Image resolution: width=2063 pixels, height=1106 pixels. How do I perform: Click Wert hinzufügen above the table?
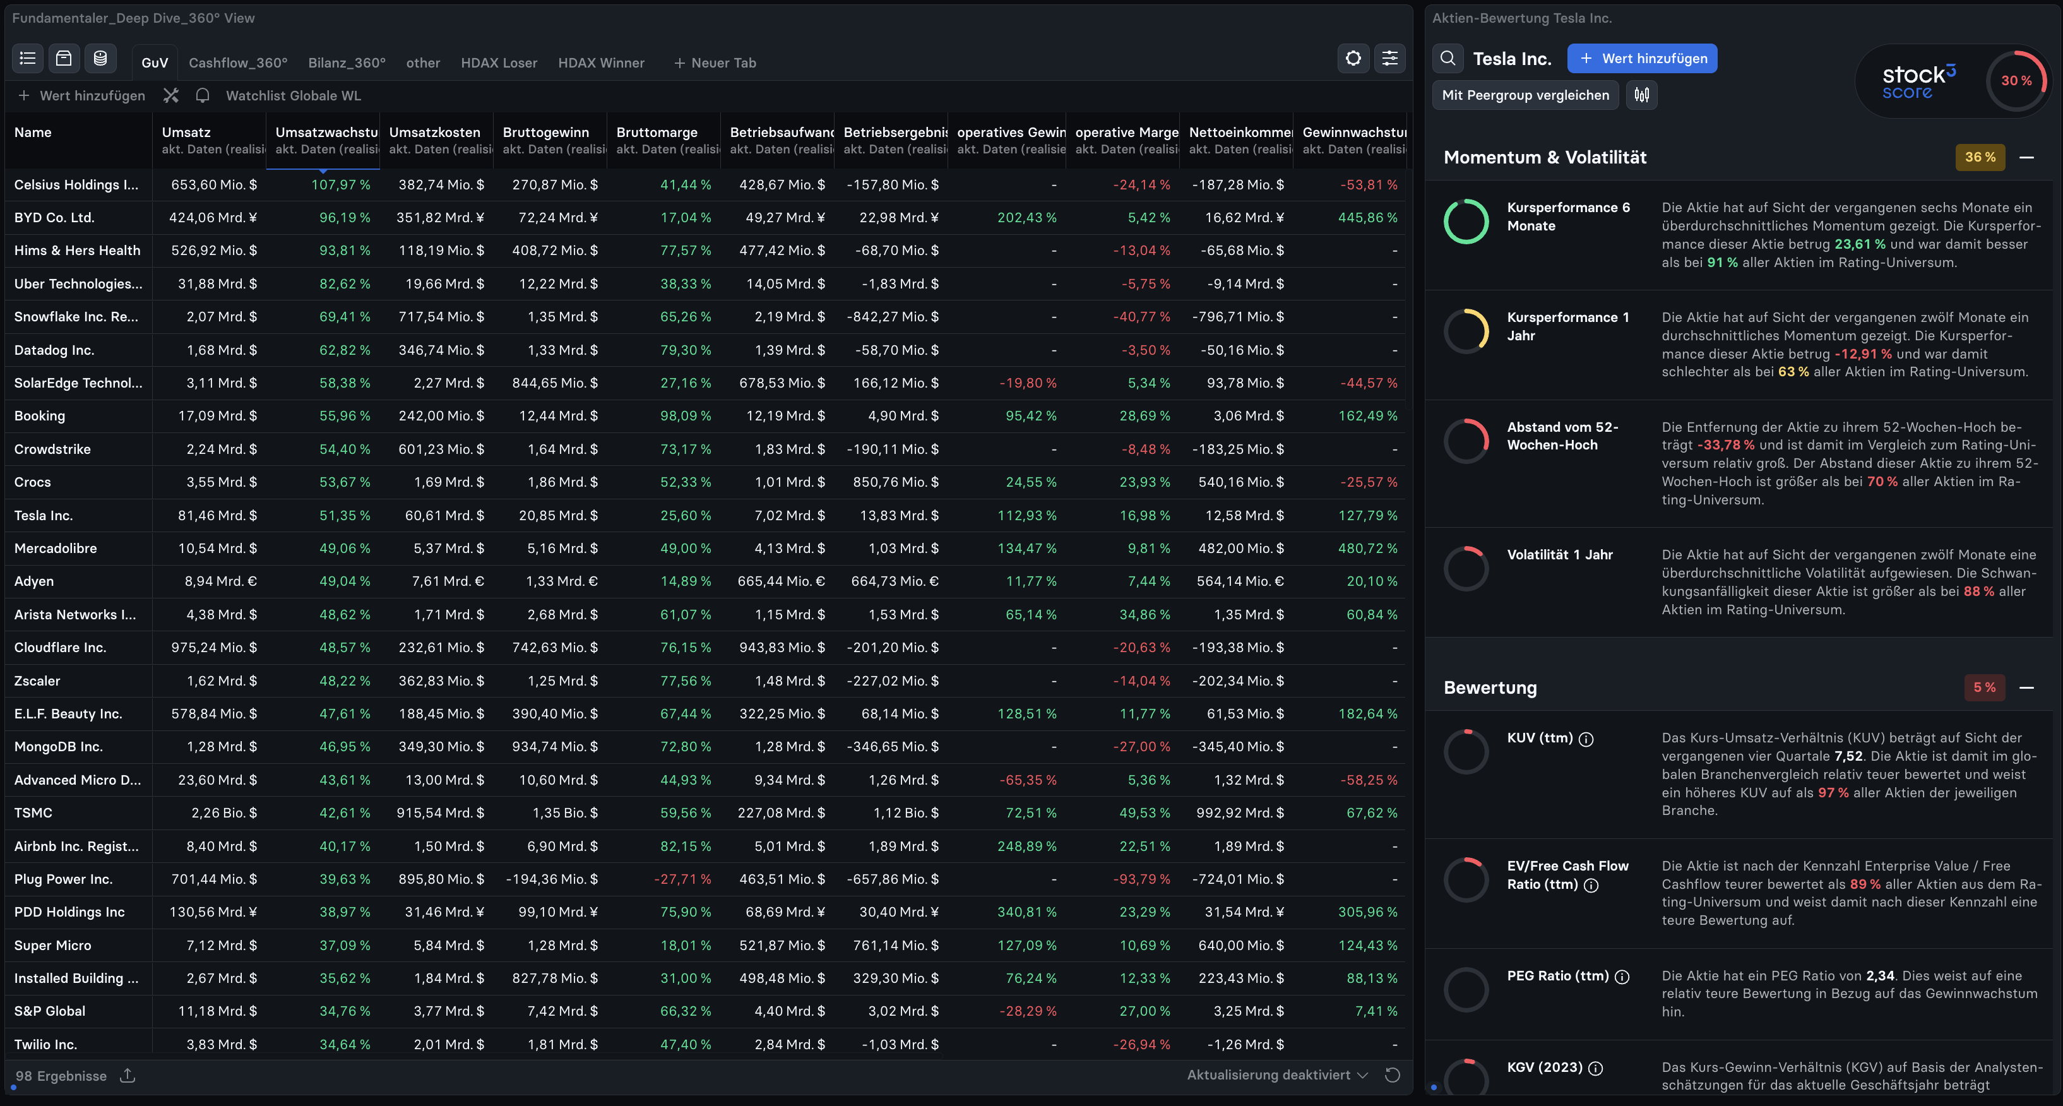[x=81, y=96]
